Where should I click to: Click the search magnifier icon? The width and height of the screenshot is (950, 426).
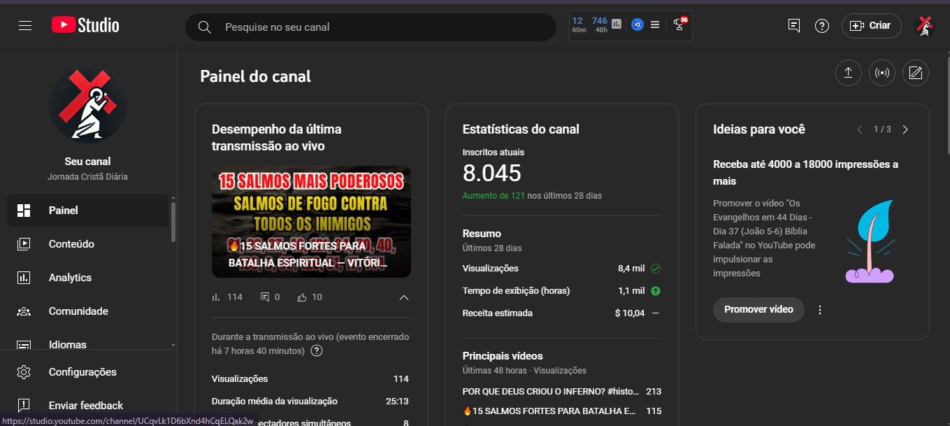tap(204, 27)
